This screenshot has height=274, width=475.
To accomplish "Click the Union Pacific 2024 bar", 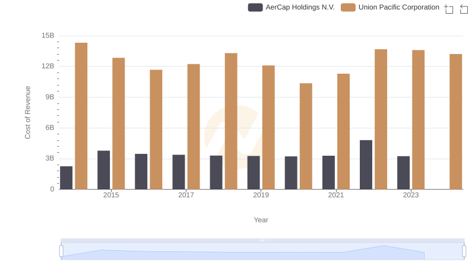I will (x=456, y=122).
